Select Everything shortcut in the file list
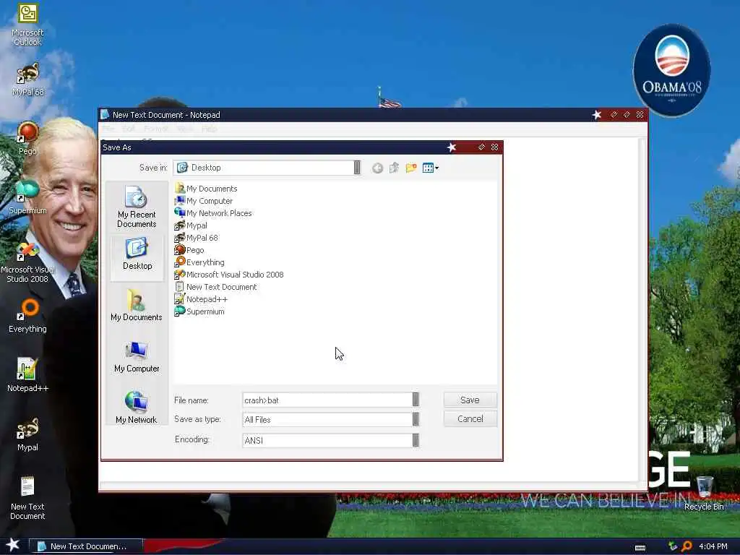 (199, 262)
